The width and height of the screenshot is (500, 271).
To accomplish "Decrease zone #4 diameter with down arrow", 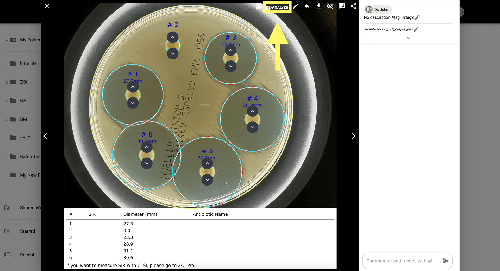I will tap(252, 127).
